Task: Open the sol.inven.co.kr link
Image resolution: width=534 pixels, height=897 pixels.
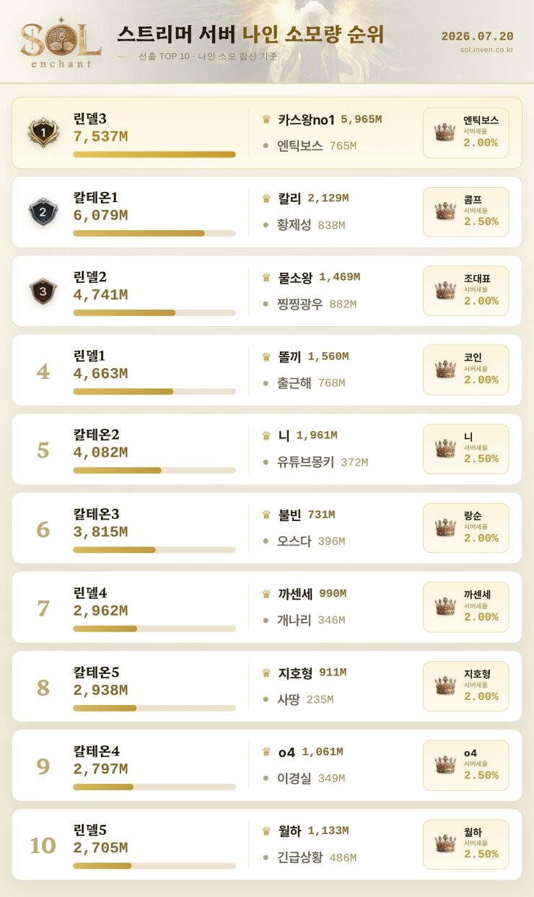Action: click(486, 50)
